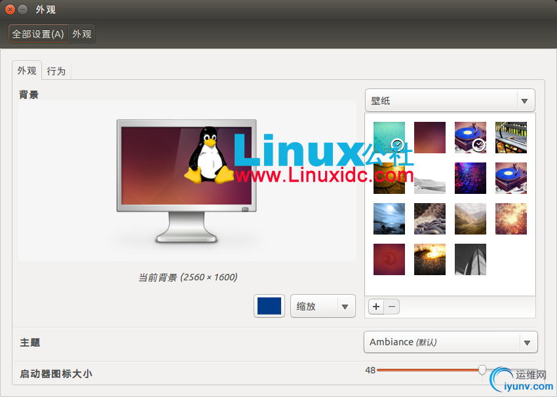Remove wallpaper with the minus button
The width and height of the screenshot is (557, 397).
click(392, 307)
